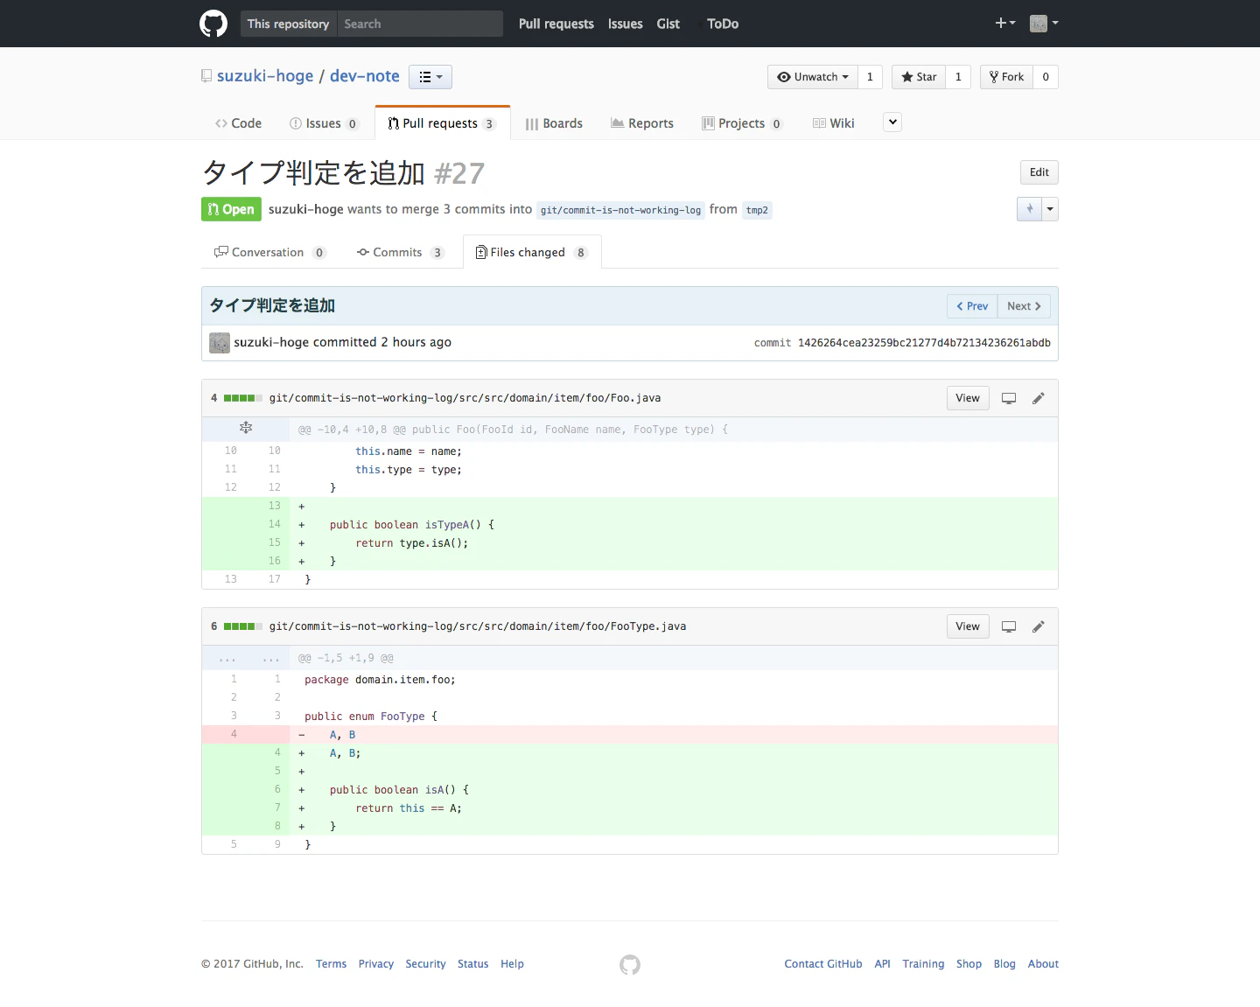Click the display icon for Foo.java
The width and height of the screenshot is (1260, 1007).
(1009, 398)
